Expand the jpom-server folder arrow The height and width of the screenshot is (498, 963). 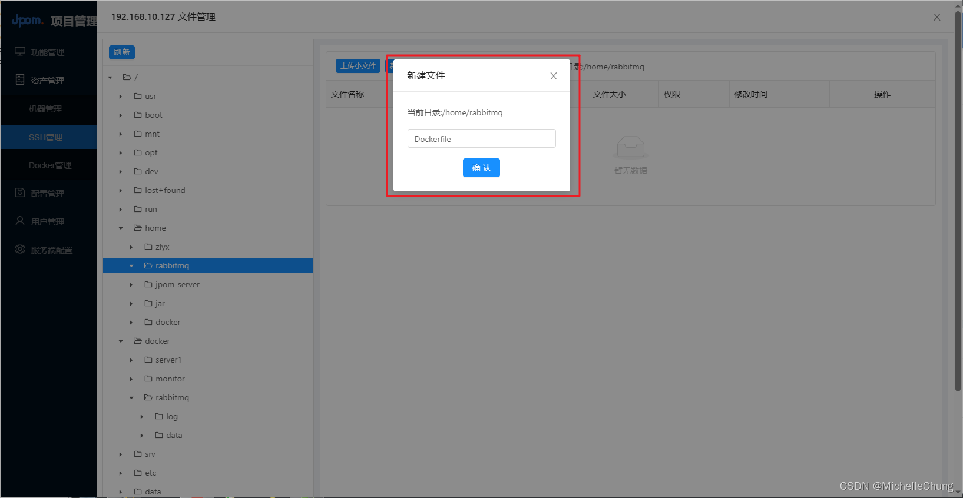point(131,285)
